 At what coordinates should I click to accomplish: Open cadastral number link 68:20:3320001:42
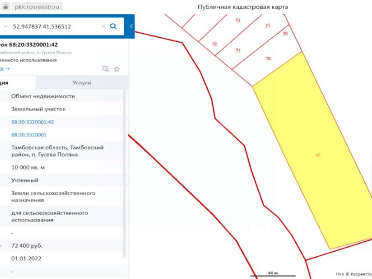(33, 122)
